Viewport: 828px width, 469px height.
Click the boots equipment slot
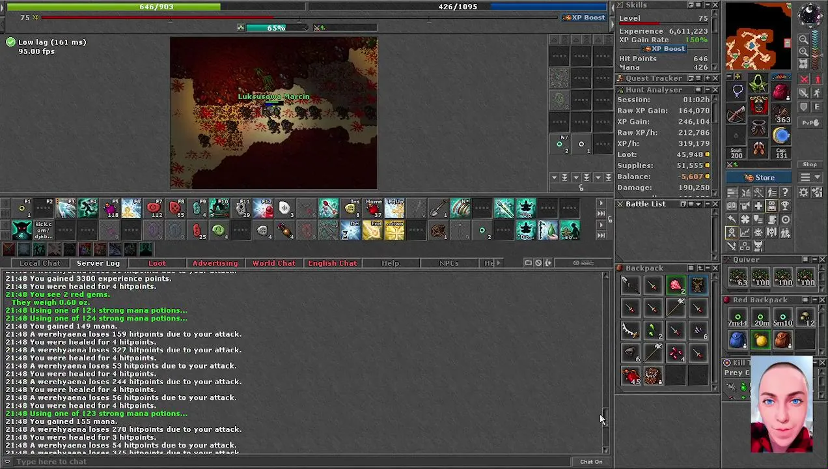[758, 149]
